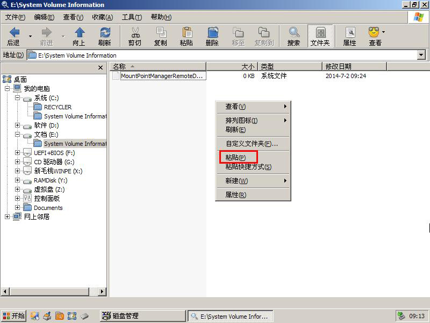The image size is (430, 323).
Task: Choose 自定义文件夹(F)... in context menu
Action: (253, 144)
